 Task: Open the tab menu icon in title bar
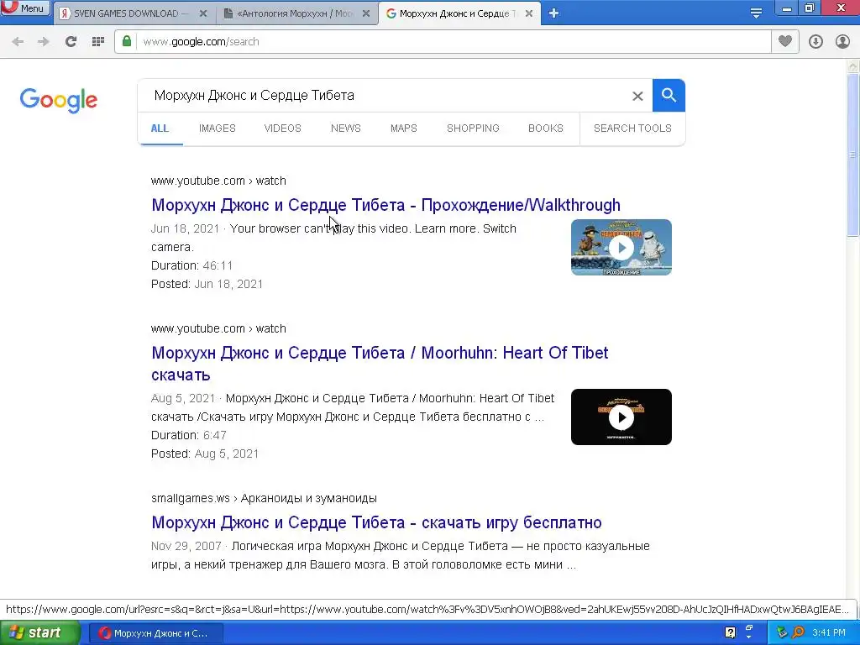pos(756,13)
